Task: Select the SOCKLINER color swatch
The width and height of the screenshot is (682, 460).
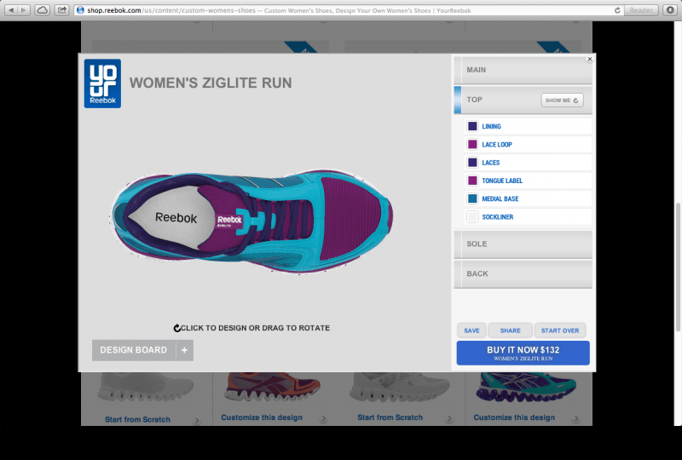Action: click(472, 216)
